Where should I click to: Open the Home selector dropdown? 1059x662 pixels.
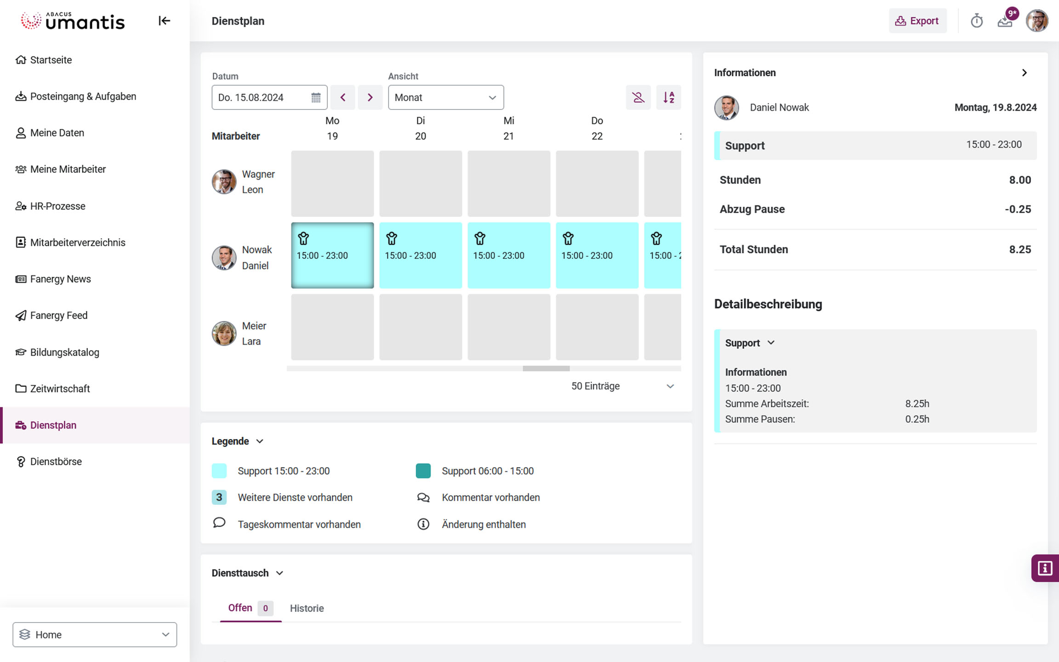(x=95, y=634)
